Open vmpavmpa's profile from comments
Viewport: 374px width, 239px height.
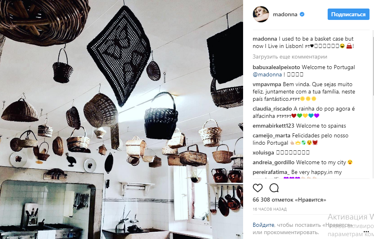pos(267,85)
